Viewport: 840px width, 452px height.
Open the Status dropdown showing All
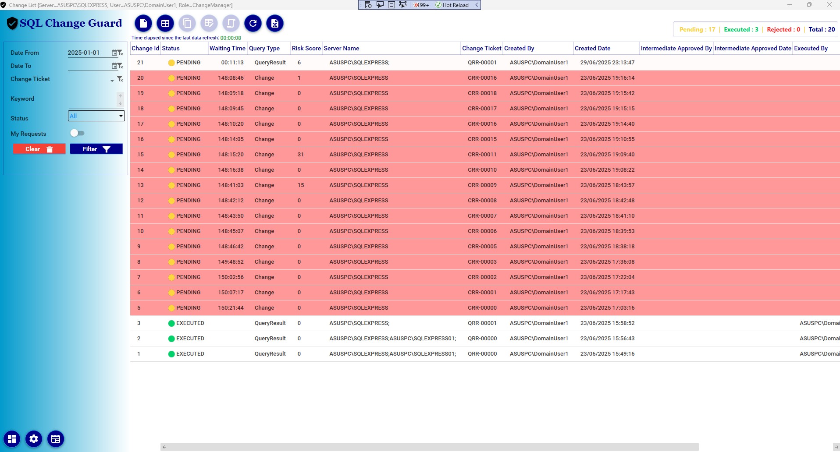pyautogui.click(x=96, y=116)
